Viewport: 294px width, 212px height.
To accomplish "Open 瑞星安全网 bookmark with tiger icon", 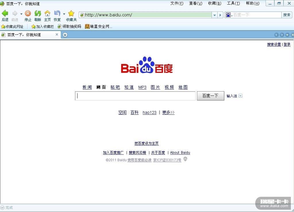I will pyautogui.click(x=99, y=27).
